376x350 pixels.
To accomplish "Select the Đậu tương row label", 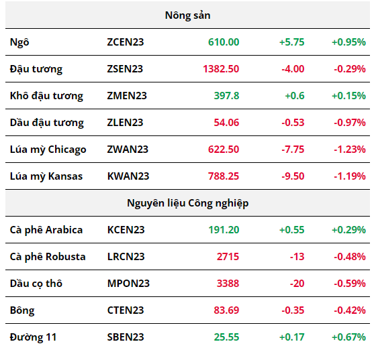I will pyautogui.click(x=36, y=69).
